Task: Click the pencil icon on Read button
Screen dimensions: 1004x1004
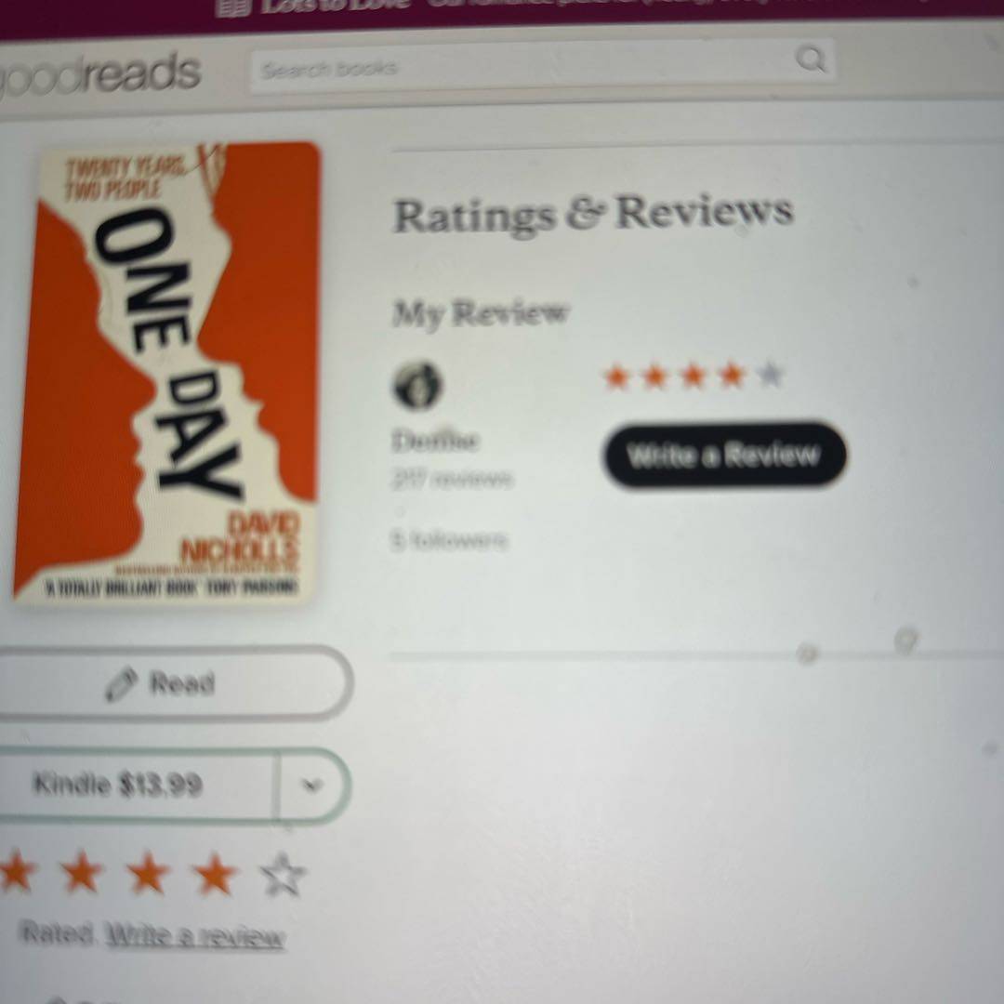Action: coord(121,684)
